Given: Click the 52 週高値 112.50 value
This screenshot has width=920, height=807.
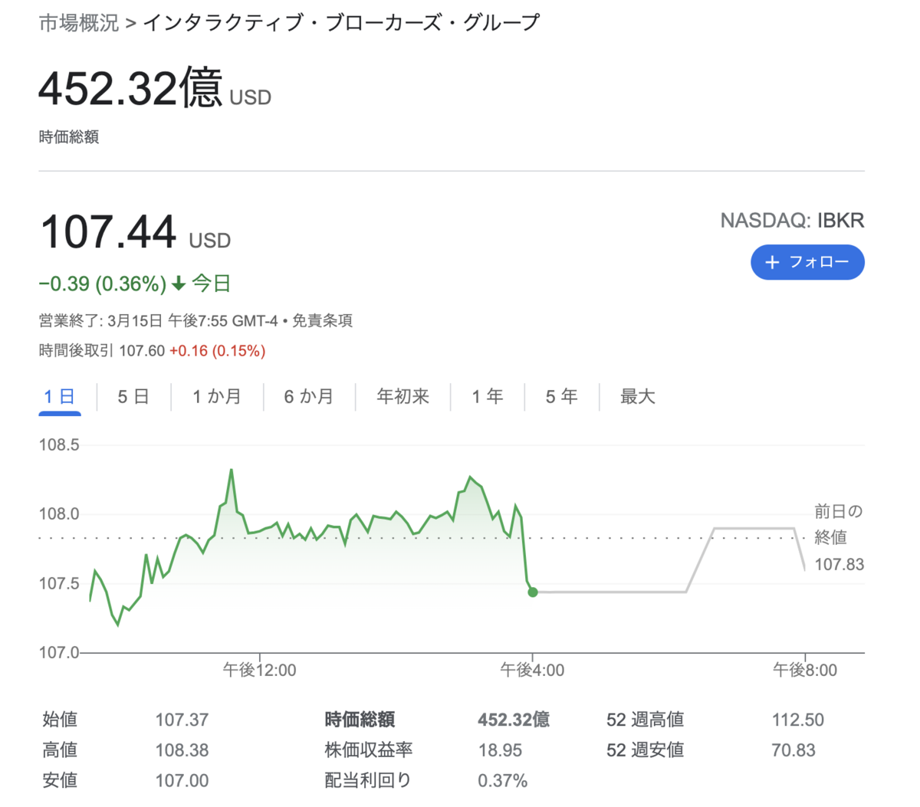Looking at the screenshot, I should click(797, 720).
